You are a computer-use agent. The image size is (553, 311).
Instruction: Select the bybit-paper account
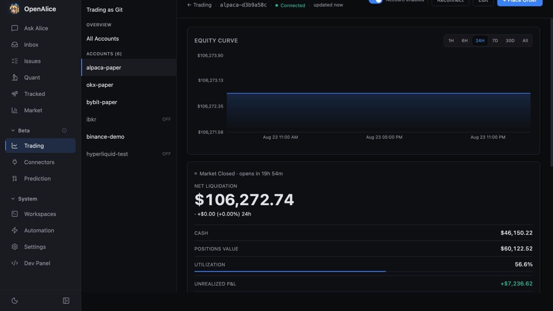129,102
